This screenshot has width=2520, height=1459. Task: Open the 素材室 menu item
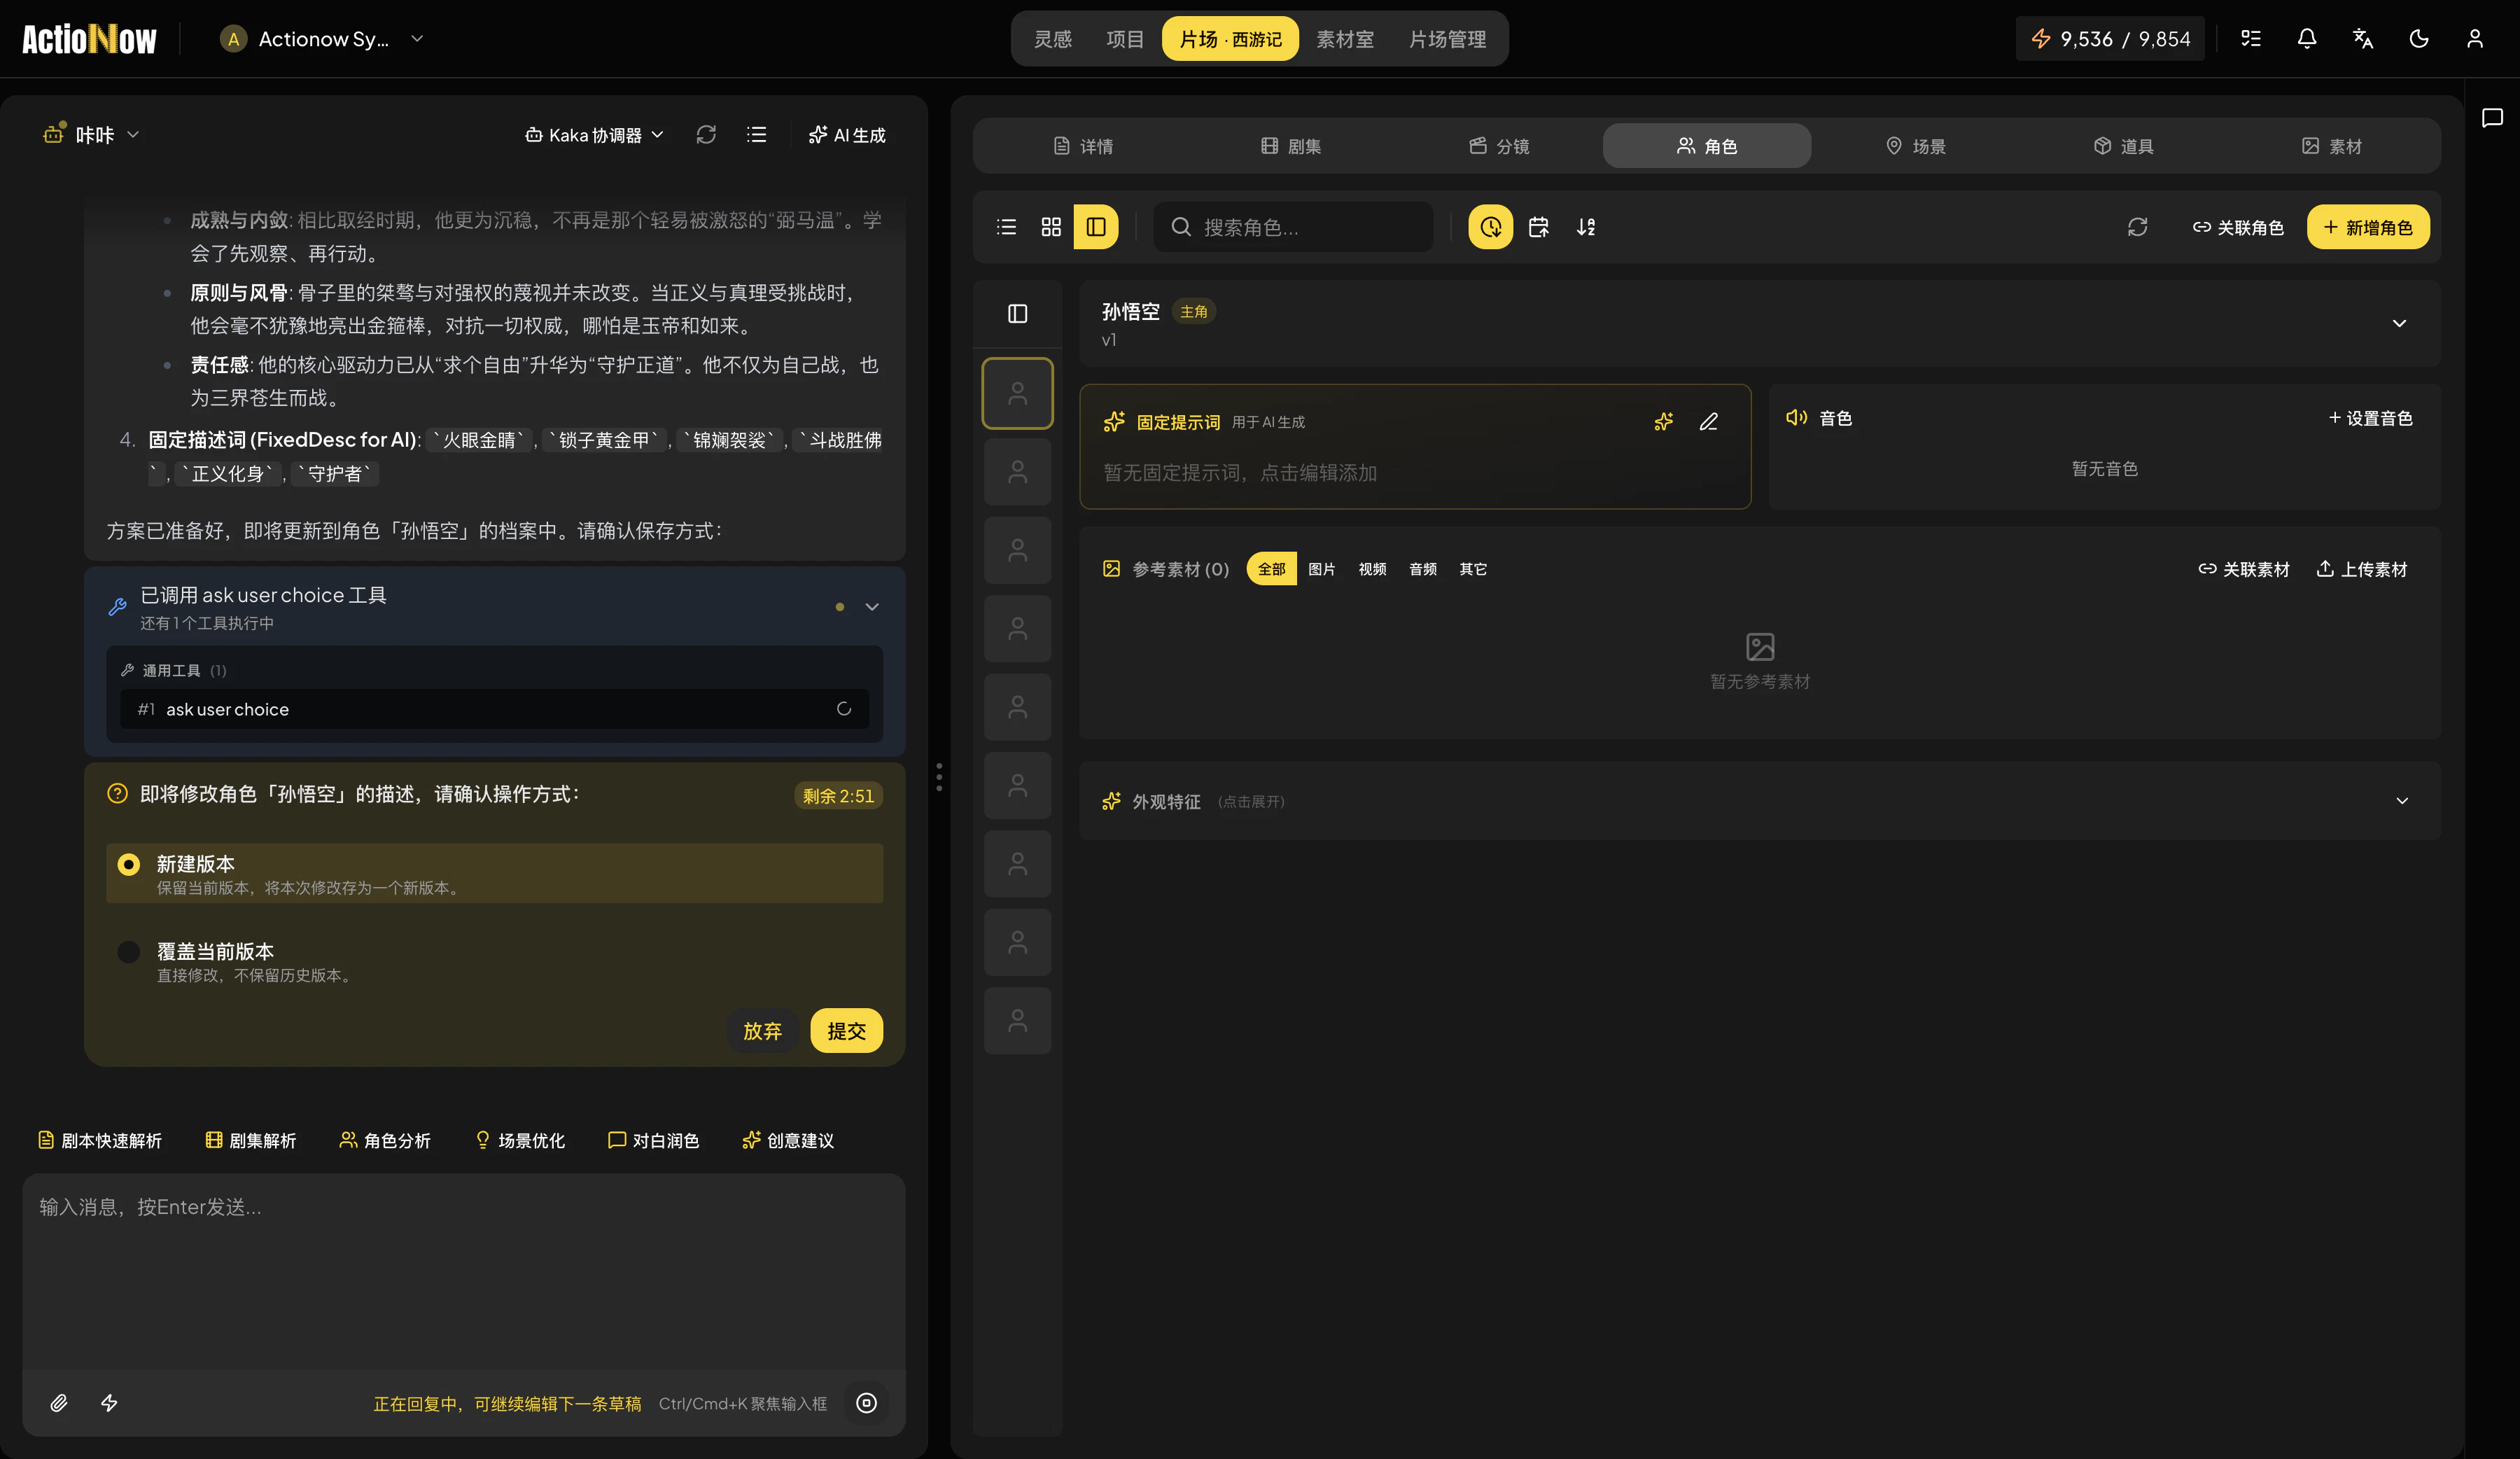coord(1344,39)
